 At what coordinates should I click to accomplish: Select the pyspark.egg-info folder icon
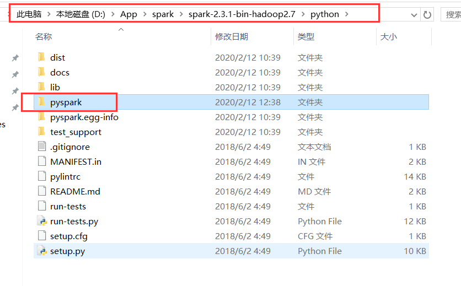click(42, 117)
